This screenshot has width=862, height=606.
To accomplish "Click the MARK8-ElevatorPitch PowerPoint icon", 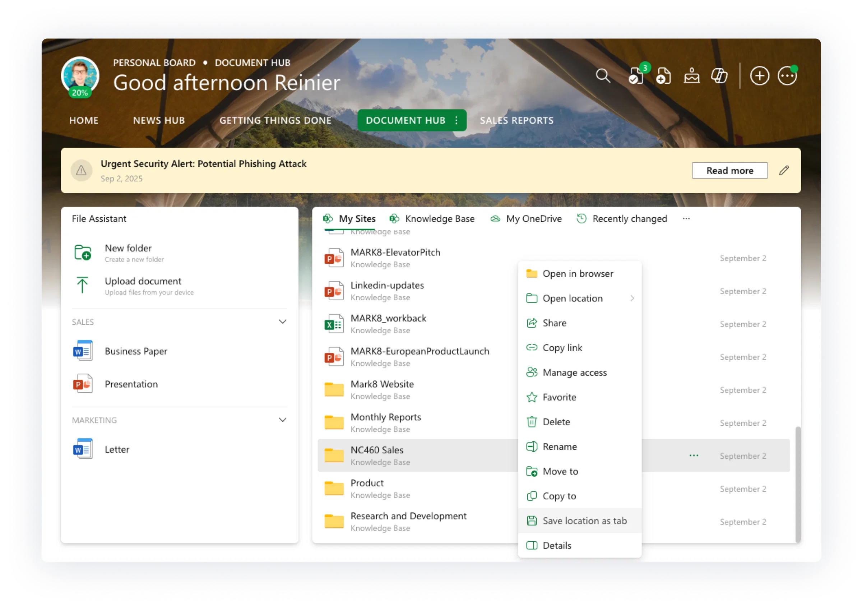I will (334, 258).
